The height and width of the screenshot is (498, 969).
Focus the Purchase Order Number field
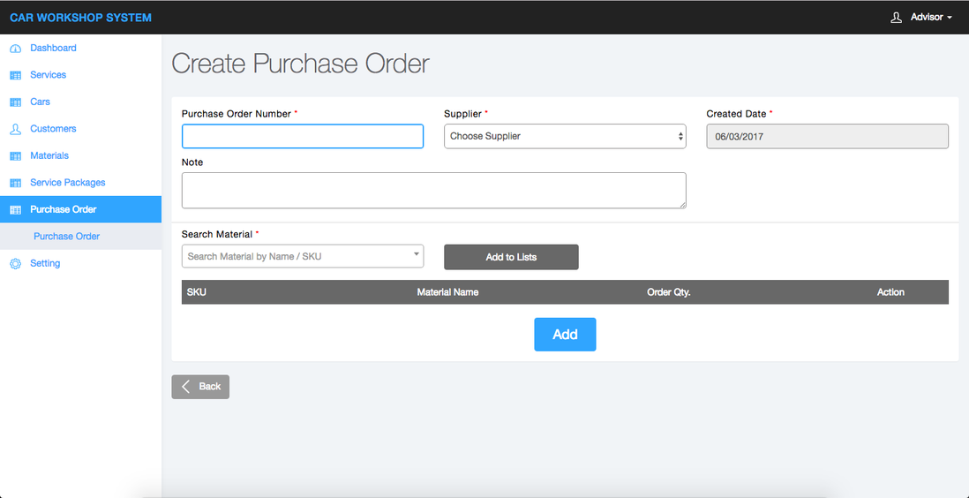click(303, 136)
